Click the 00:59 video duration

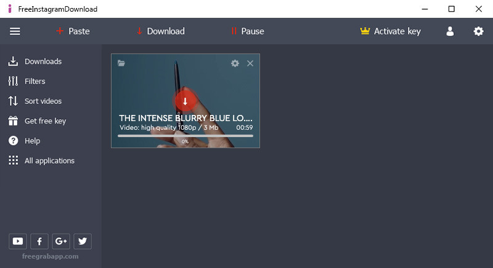point(244,128)
